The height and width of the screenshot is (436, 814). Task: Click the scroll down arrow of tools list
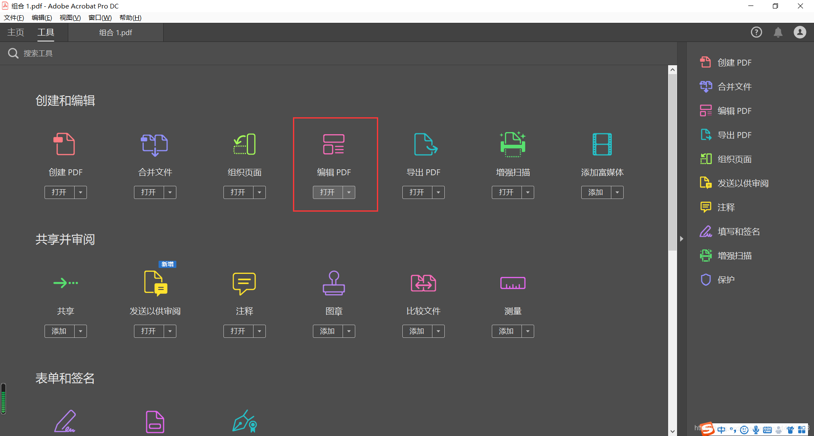pyautogui.click(x=672, y=431)
